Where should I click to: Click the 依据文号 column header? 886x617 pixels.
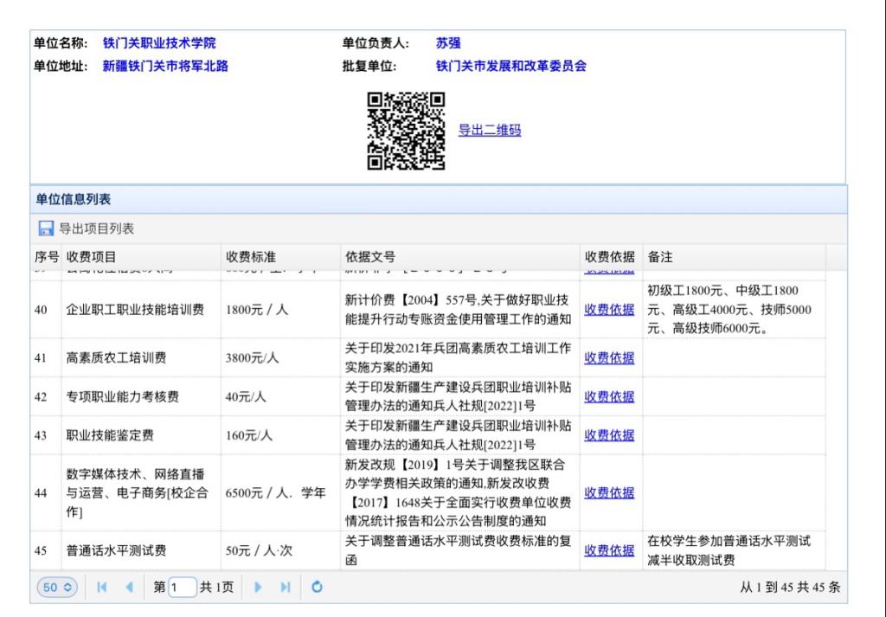click(370, 257)
